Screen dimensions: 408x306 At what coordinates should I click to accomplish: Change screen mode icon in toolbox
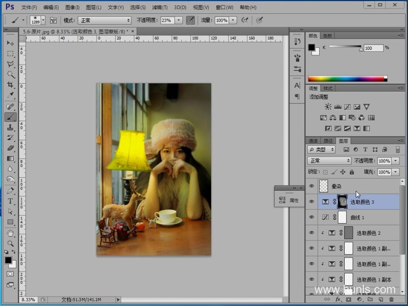coord(10,285)
